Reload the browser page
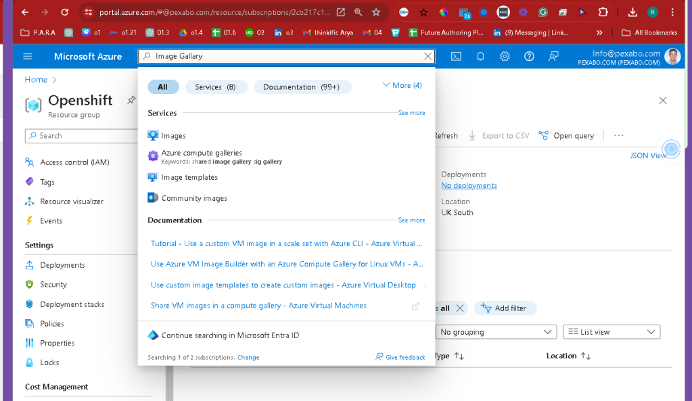Image resolution: width=692 pixels, height=401 pixels. pyautogui.click(x=64, y=12)
